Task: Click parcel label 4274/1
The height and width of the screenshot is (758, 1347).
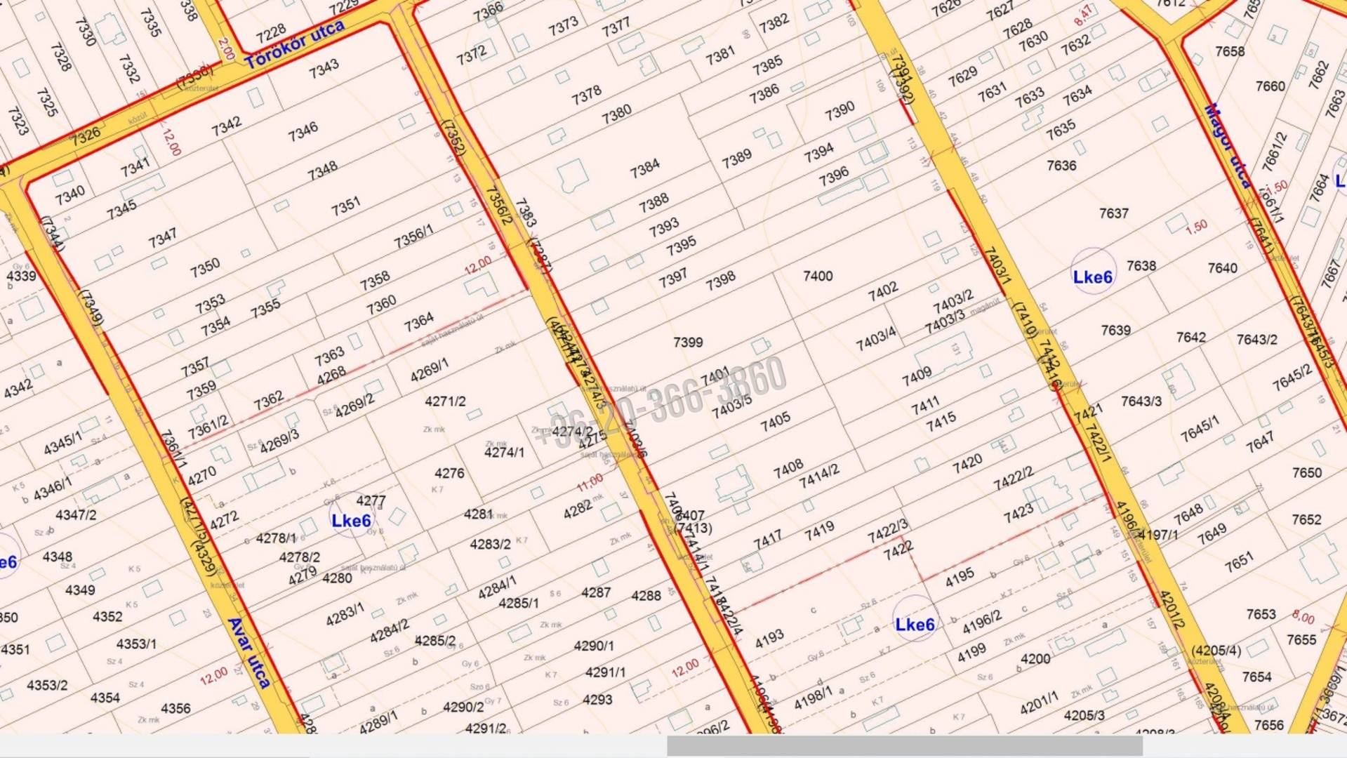Action: [x=504, y=453]
